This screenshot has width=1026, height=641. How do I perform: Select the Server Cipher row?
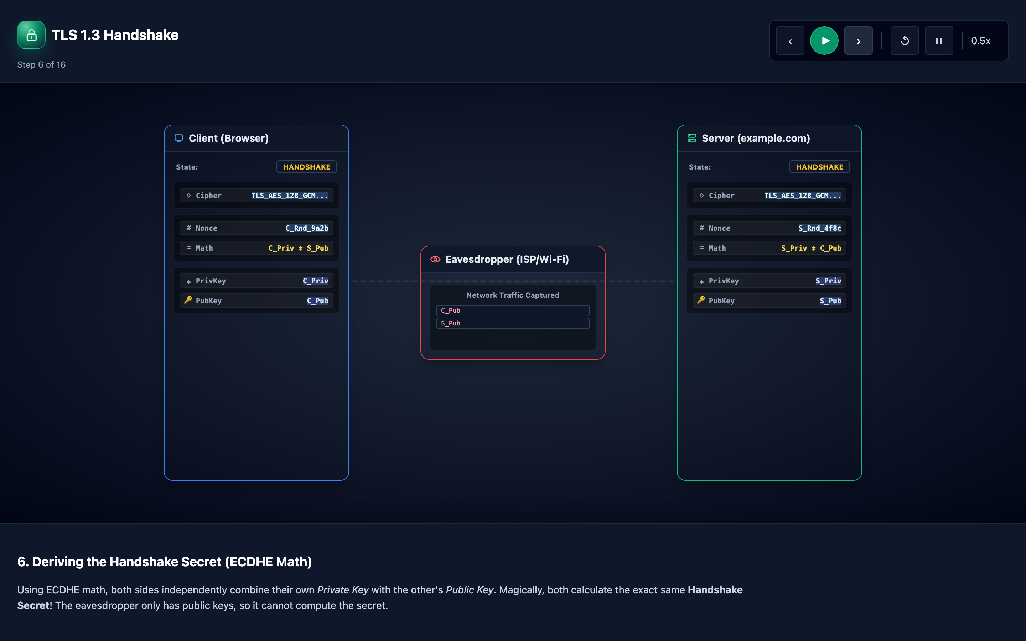(769, 196)
